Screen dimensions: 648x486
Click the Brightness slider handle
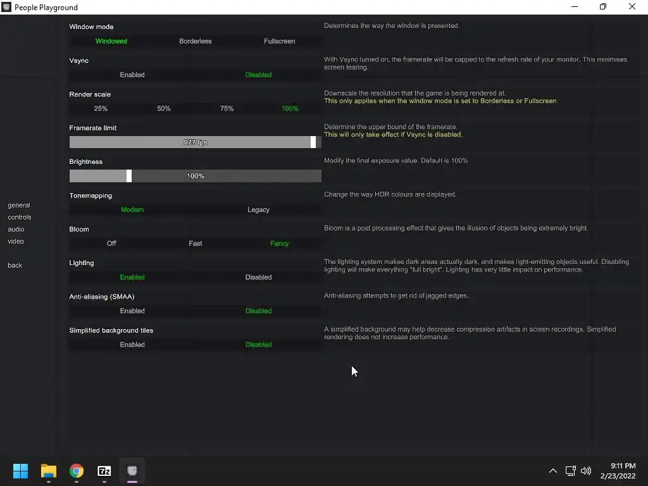pos(129,176)
